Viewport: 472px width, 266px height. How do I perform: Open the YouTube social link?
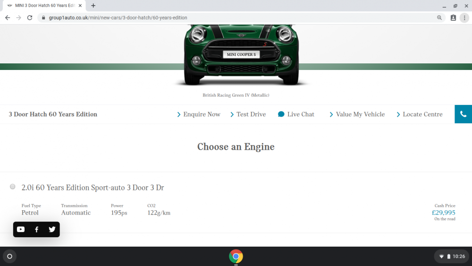click(x=21, y=230)
